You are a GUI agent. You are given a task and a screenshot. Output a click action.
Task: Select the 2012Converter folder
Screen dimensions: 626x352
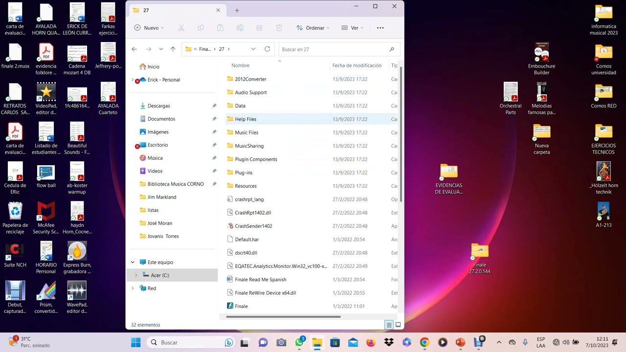250,79
